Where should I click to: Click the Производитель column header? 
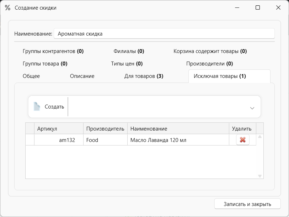click(105, 128)
